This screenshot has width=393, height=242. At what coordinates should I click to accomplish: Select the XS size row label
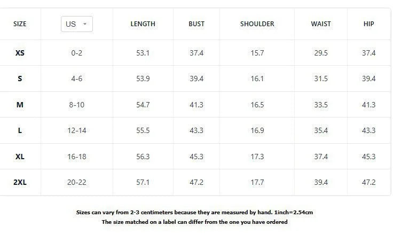point(20,53)
